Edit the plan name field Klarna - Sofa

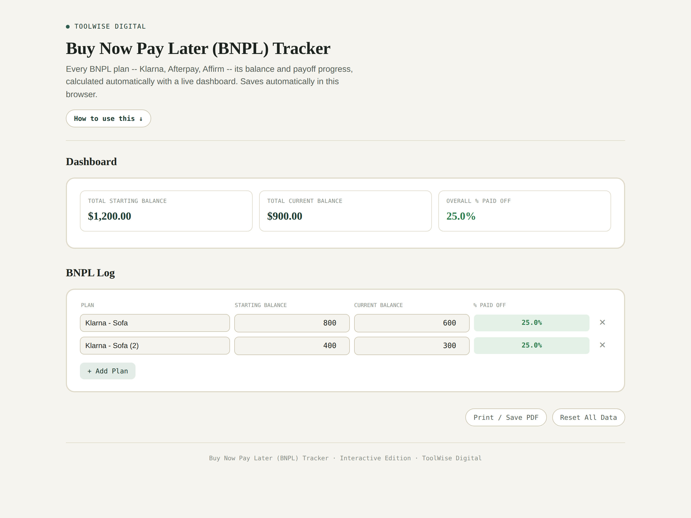pyautogui.click(x=155, y=323)
